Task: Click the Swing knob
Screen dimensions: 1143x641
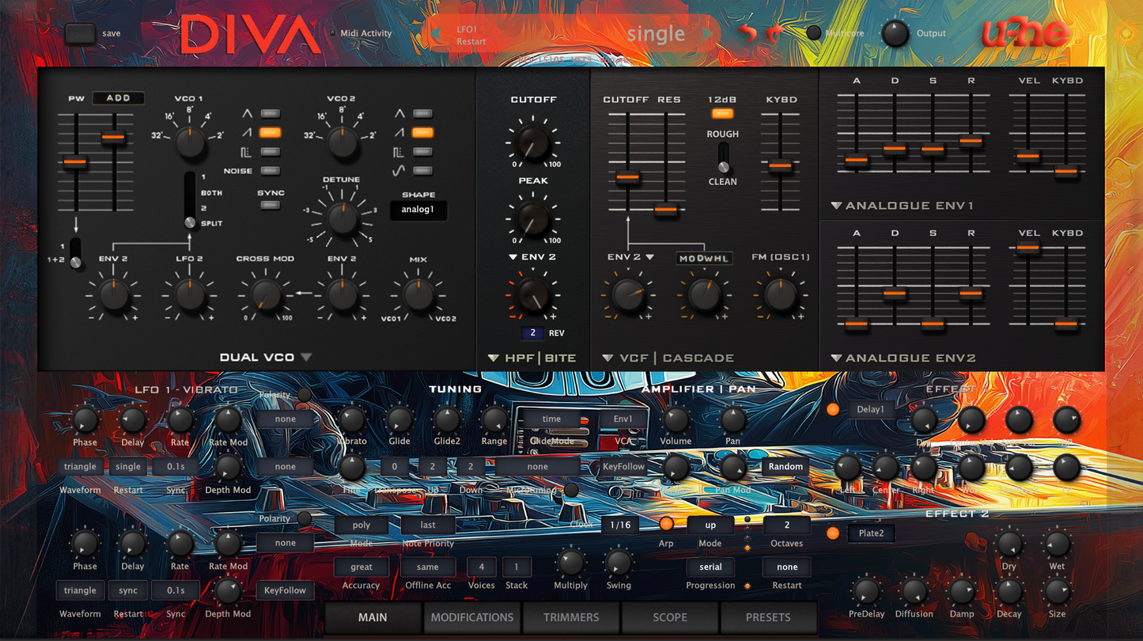Action: pos(618,563)
